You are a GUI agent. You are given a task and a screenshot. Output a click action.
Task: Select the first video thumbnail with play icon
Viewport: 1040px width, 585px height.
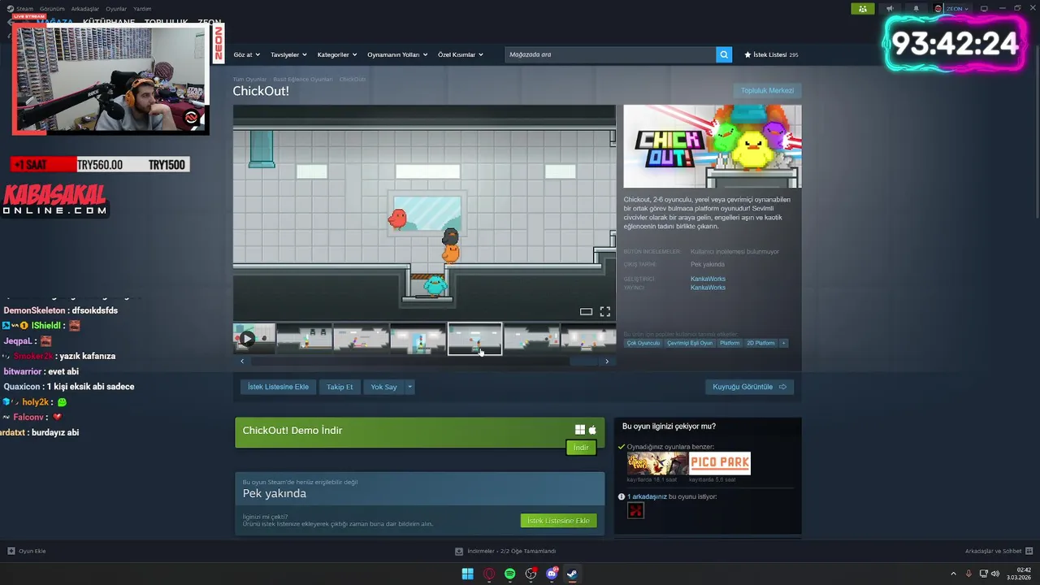(253, 338)
